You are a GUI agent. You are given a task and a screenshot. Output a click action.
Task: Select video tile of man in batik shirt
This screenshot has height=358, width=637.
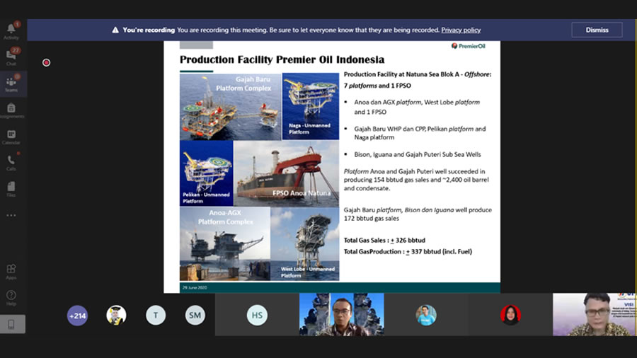[x=595, y=315]
